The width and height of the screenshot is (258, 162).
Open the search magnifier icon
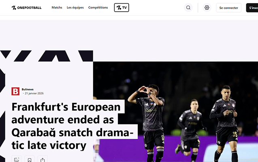coord(188,8)
